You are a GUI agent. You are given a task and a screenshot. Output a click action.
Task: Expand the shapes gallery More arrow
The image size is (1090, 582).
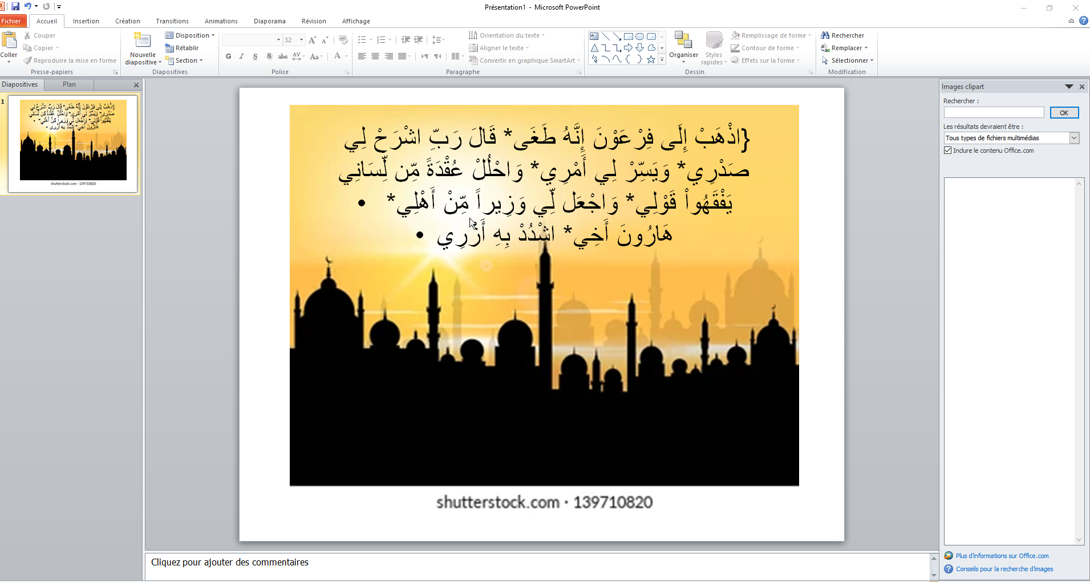662,60
